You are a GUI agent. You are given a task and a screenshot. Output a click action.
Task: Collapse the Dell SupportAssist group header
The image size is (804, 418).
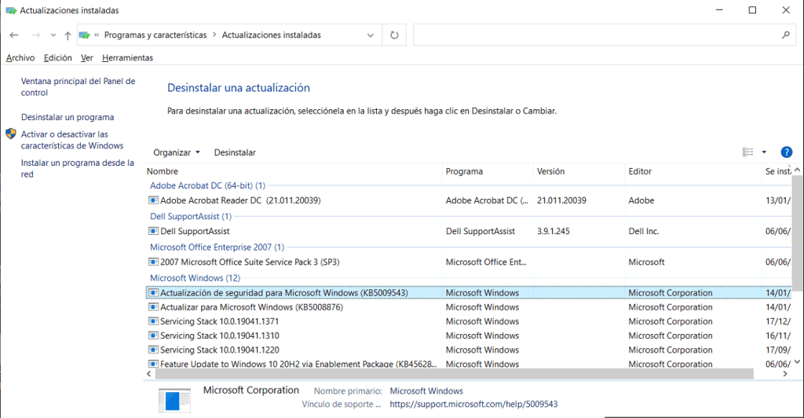point(191,216)
